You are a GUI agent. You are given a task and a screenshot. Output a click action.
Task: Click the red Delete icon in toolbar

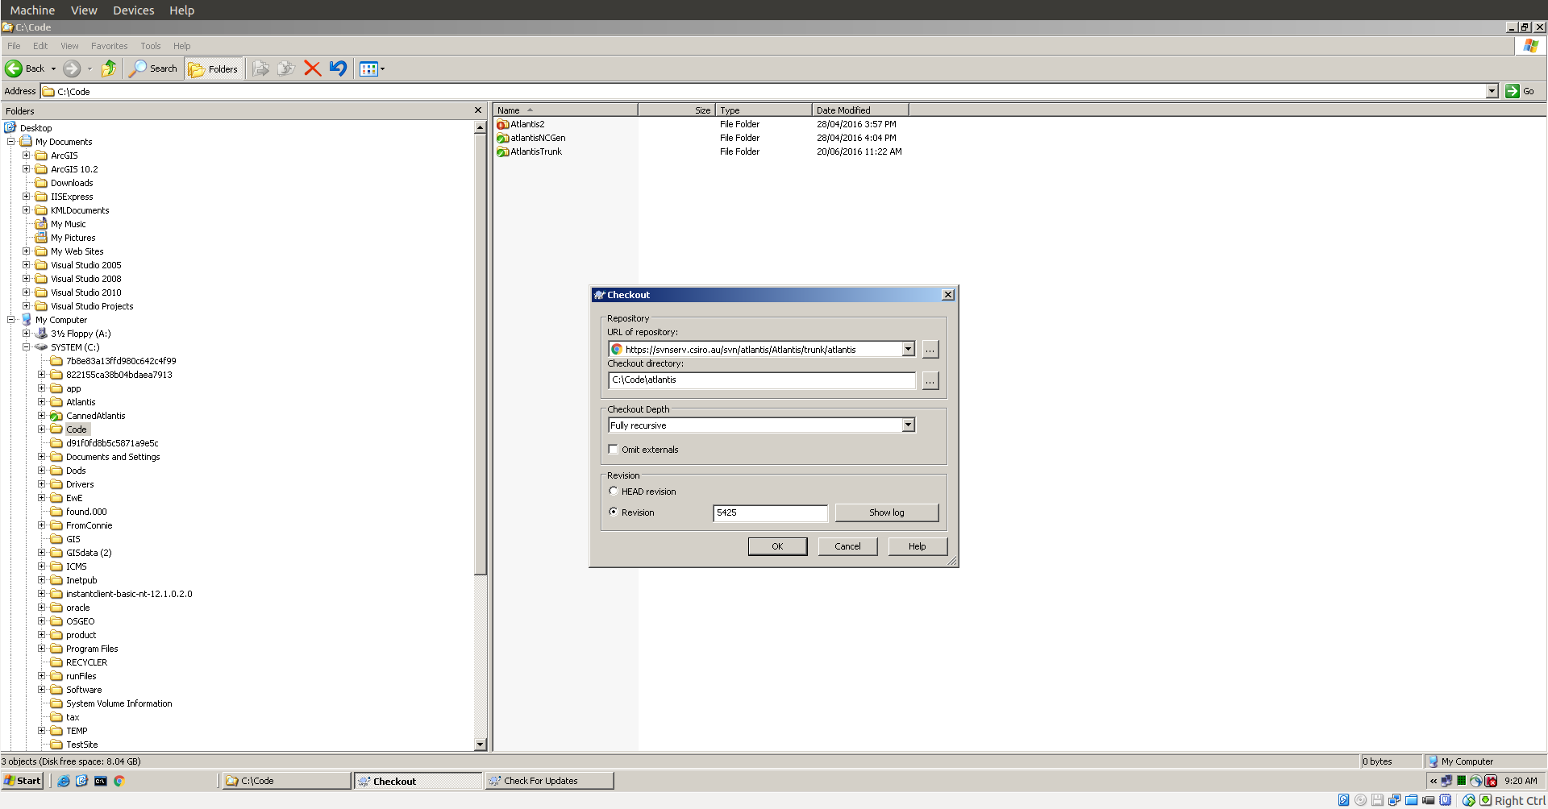pos(312,68)
